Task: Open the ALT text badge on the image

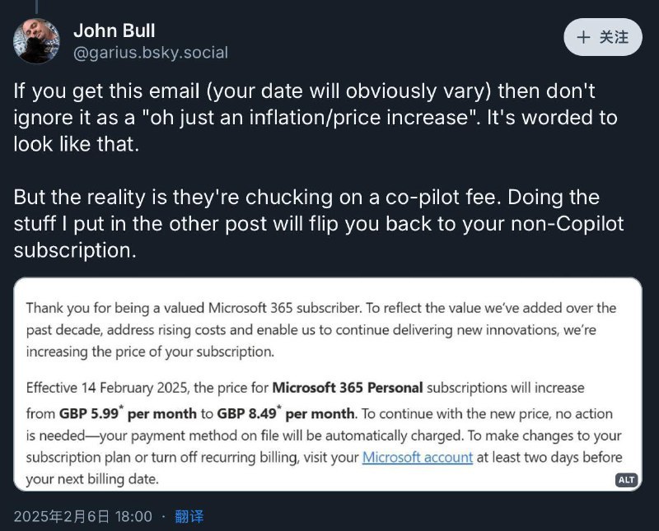Action: click(626, 480)
